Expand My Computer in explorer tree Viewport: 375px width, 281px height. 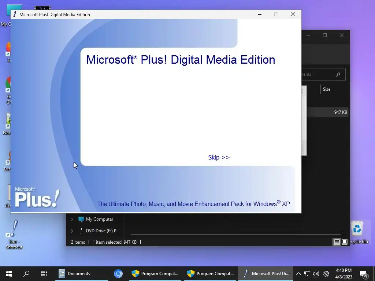[72, 219]
